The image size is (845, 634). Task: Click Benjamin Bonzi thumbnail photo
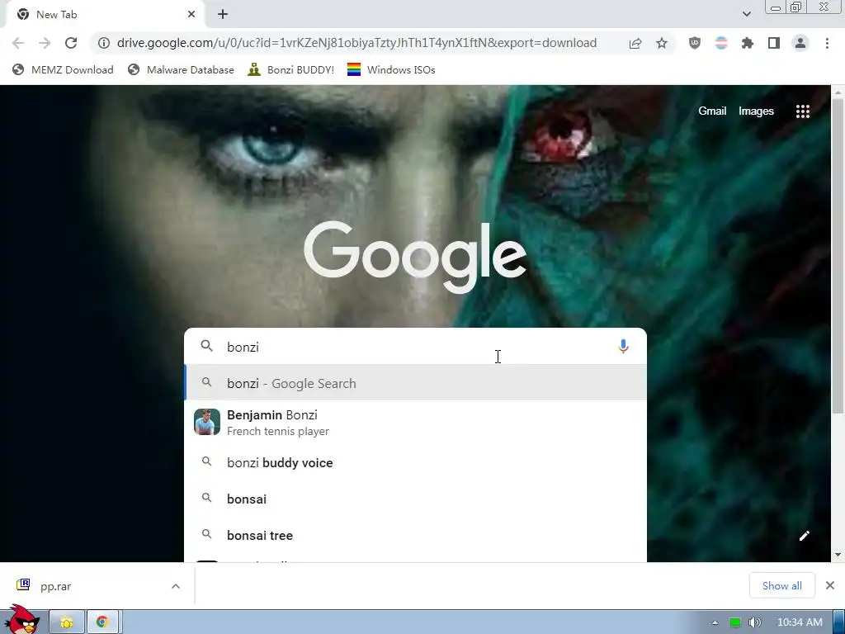207,422
